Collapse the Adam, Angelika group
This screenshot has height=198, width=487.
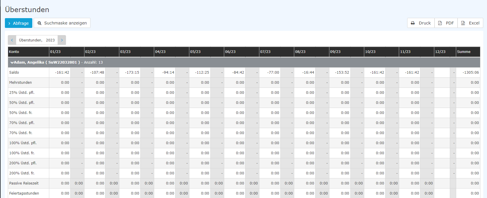[12, 62]
